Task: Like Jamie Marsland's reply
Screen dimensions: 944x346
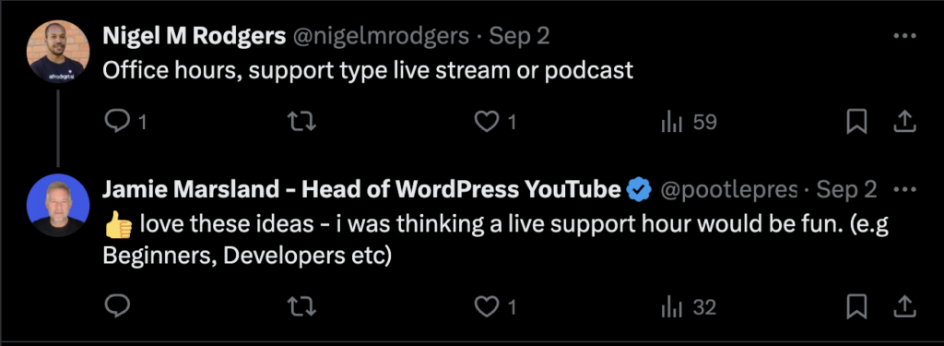Action: click(495, 308)
